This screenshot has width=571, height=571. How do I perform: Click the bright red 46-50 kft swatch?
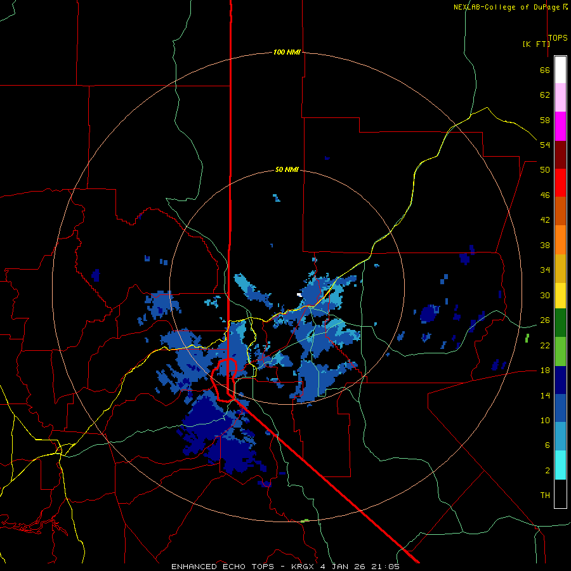point(560,183)
